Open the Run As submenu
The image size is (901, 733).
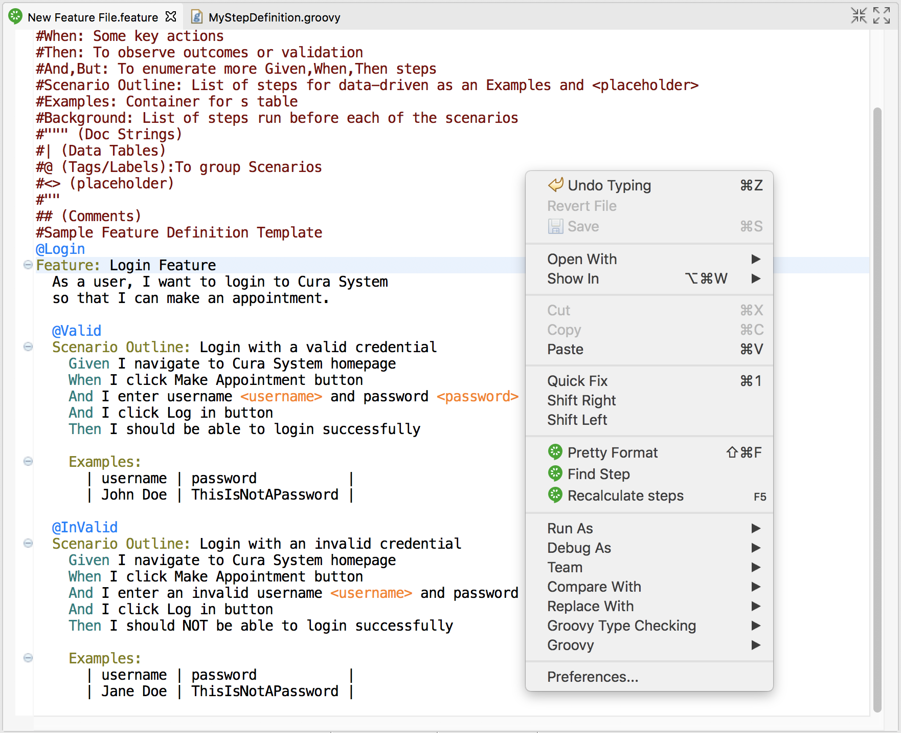pyautogui.click(x=570, y=528)
